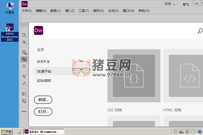Click the Expand All icon in left toolbar
This screenshot has width=203, height=135.
(x=24, y=76)
